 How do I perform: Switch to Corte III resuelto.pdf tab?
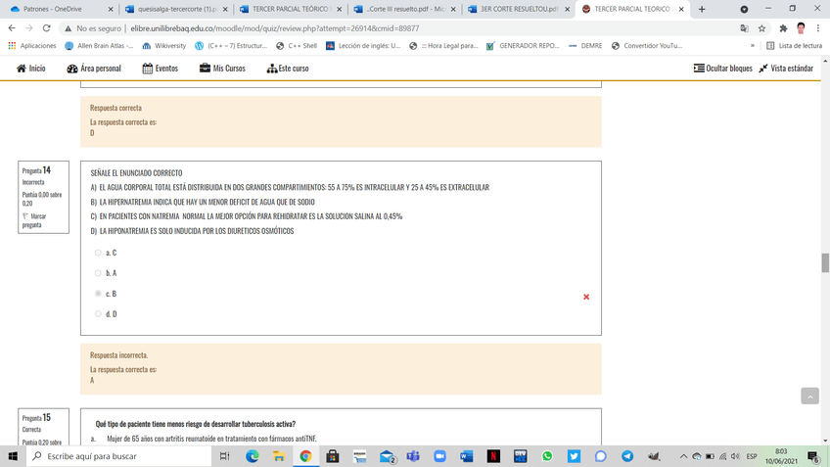click(405, 9)
